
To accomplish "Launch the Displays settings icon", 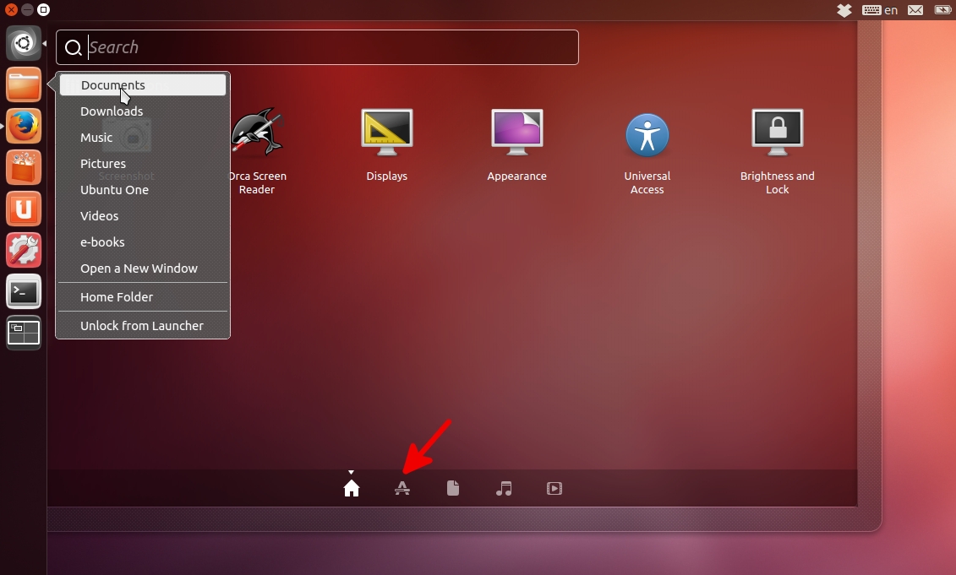I will coord(387,135).
